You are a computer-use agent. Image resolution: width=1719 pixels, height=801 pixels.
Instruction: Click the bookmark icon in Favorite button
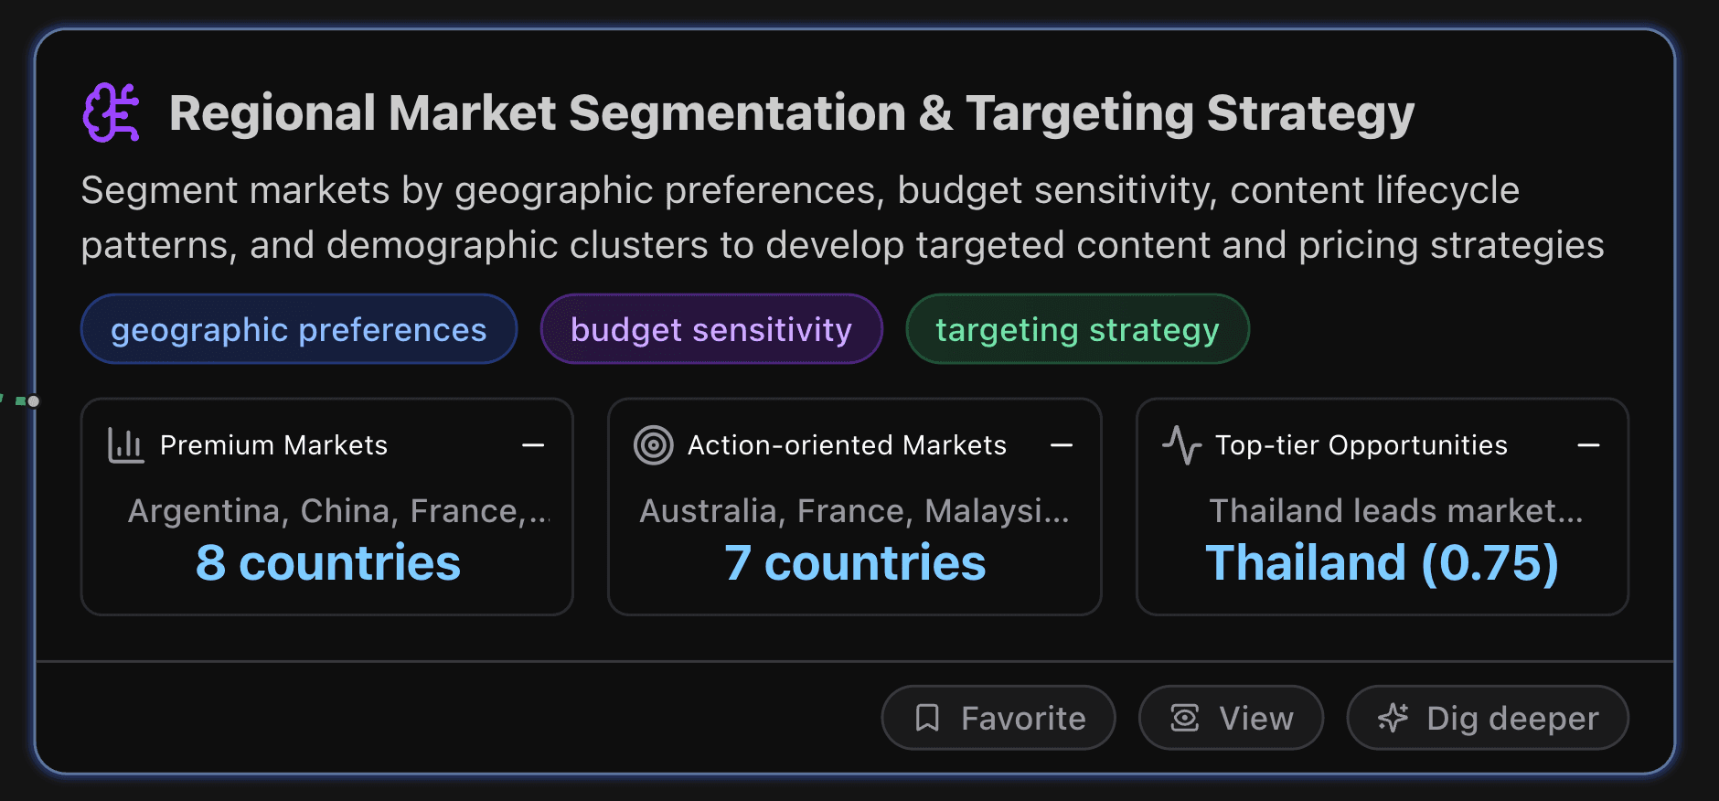tap(927, 718)
